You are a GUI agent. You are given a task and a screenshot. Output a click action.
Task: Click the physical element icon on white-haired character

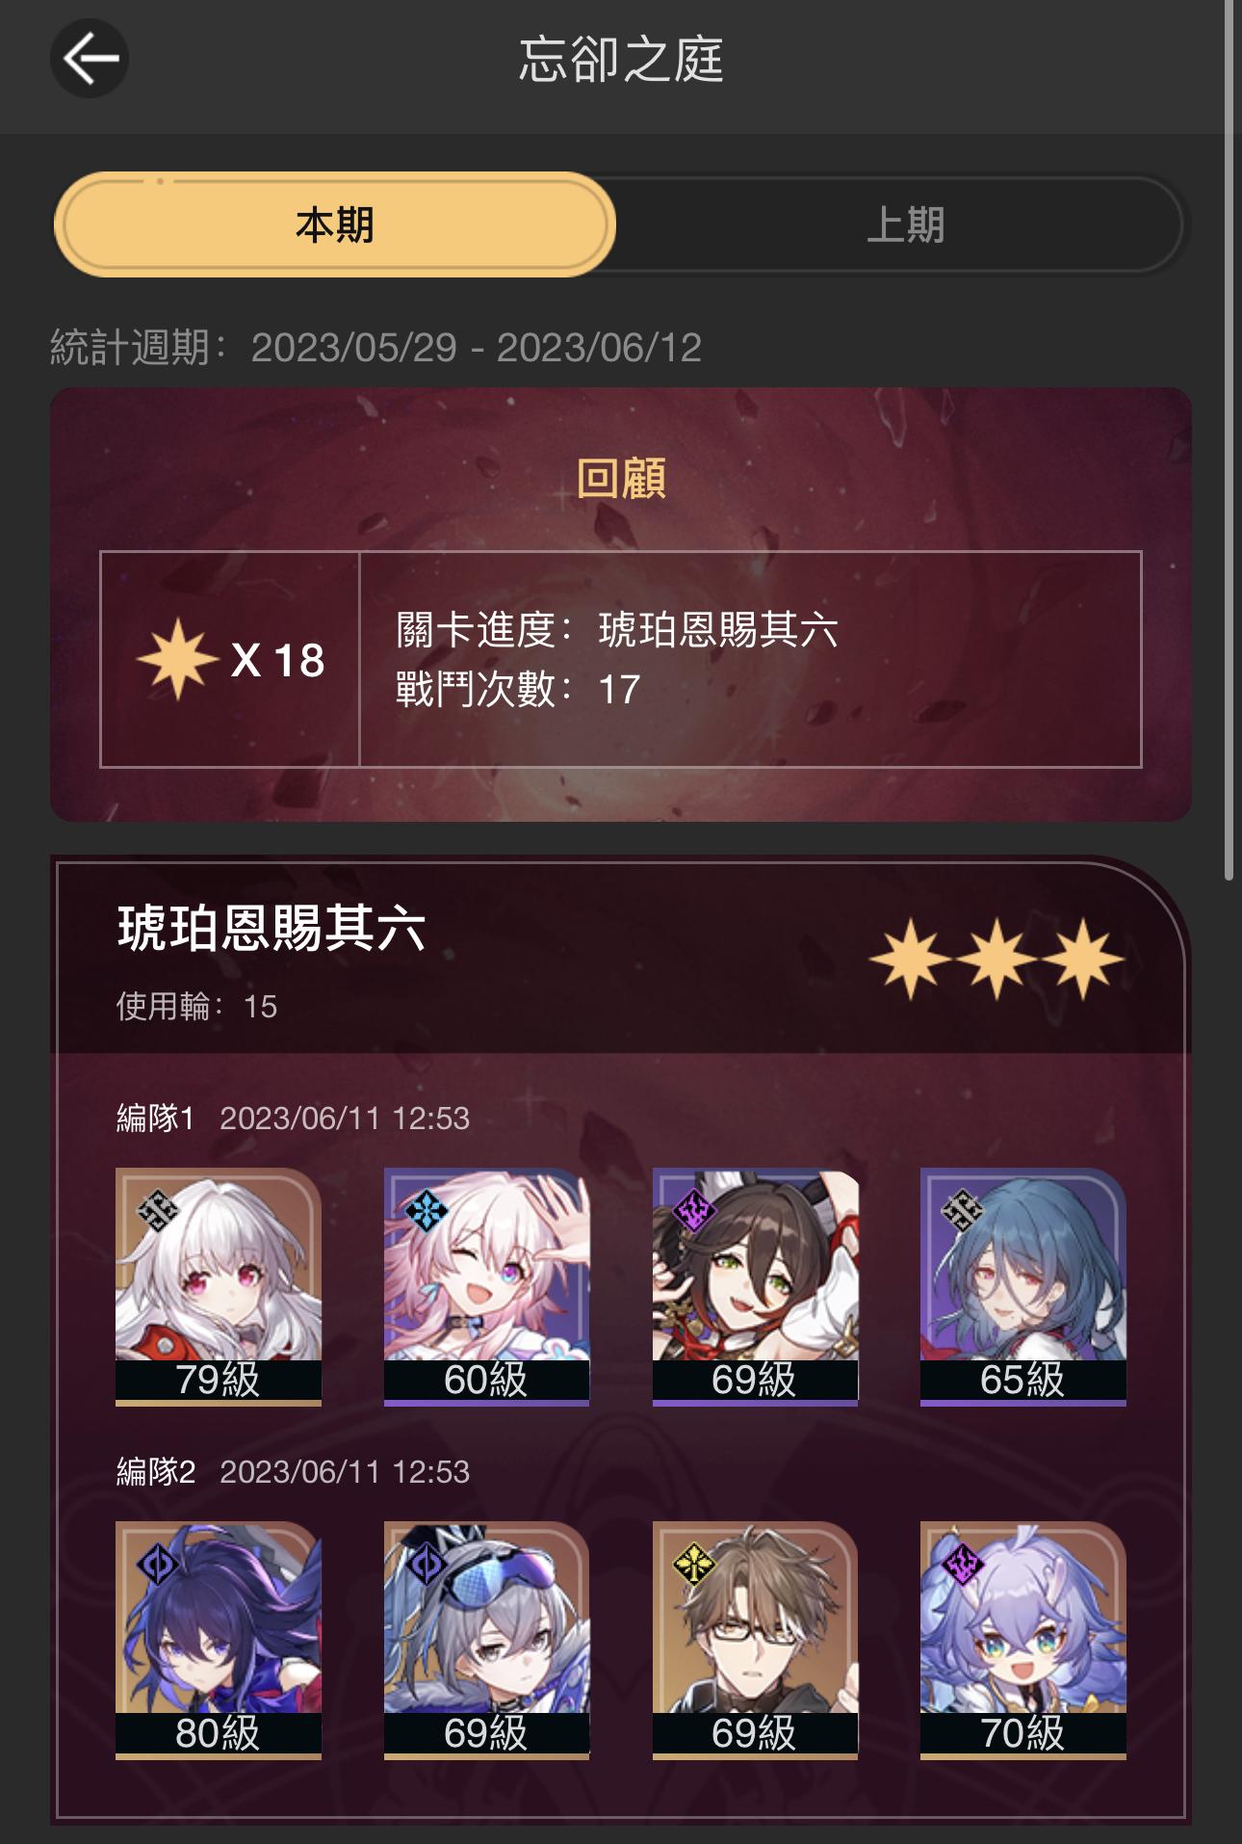(158, 1210)
